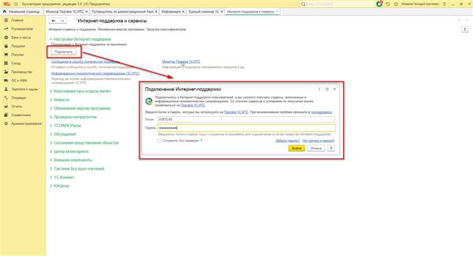Expand the Центр мониторинга section

[50, 151]
